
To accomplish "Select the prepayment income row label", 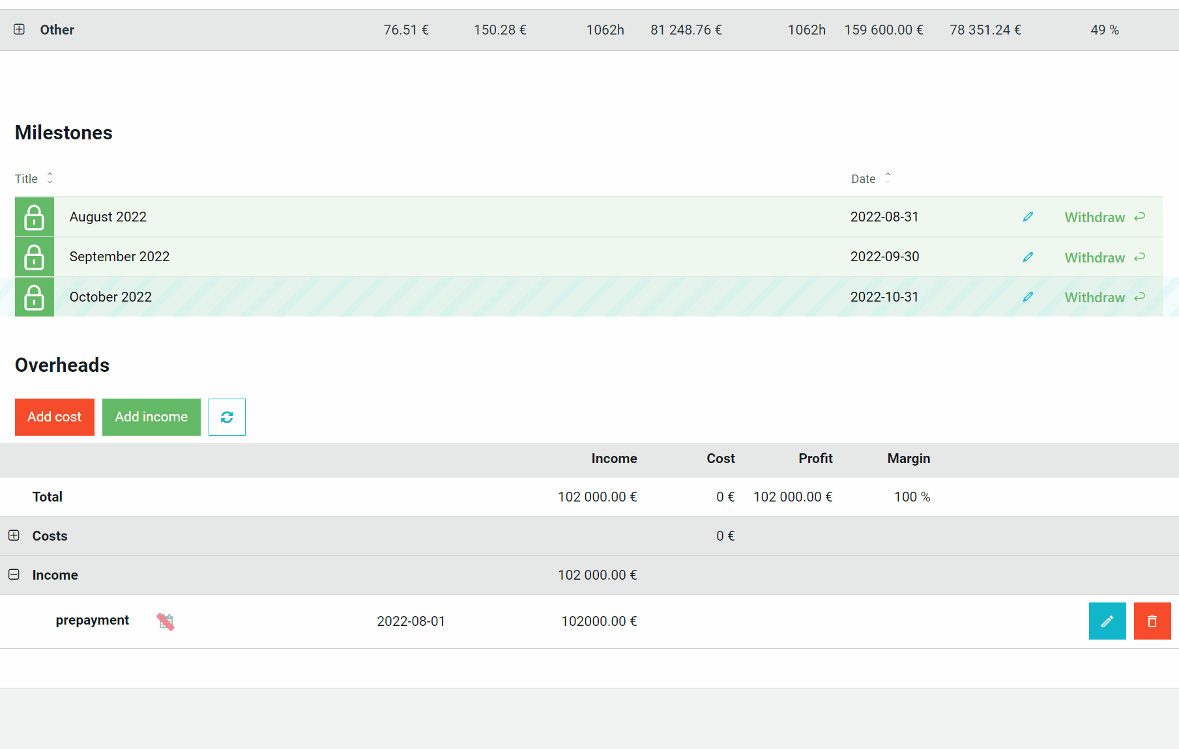I will point(93,620).
